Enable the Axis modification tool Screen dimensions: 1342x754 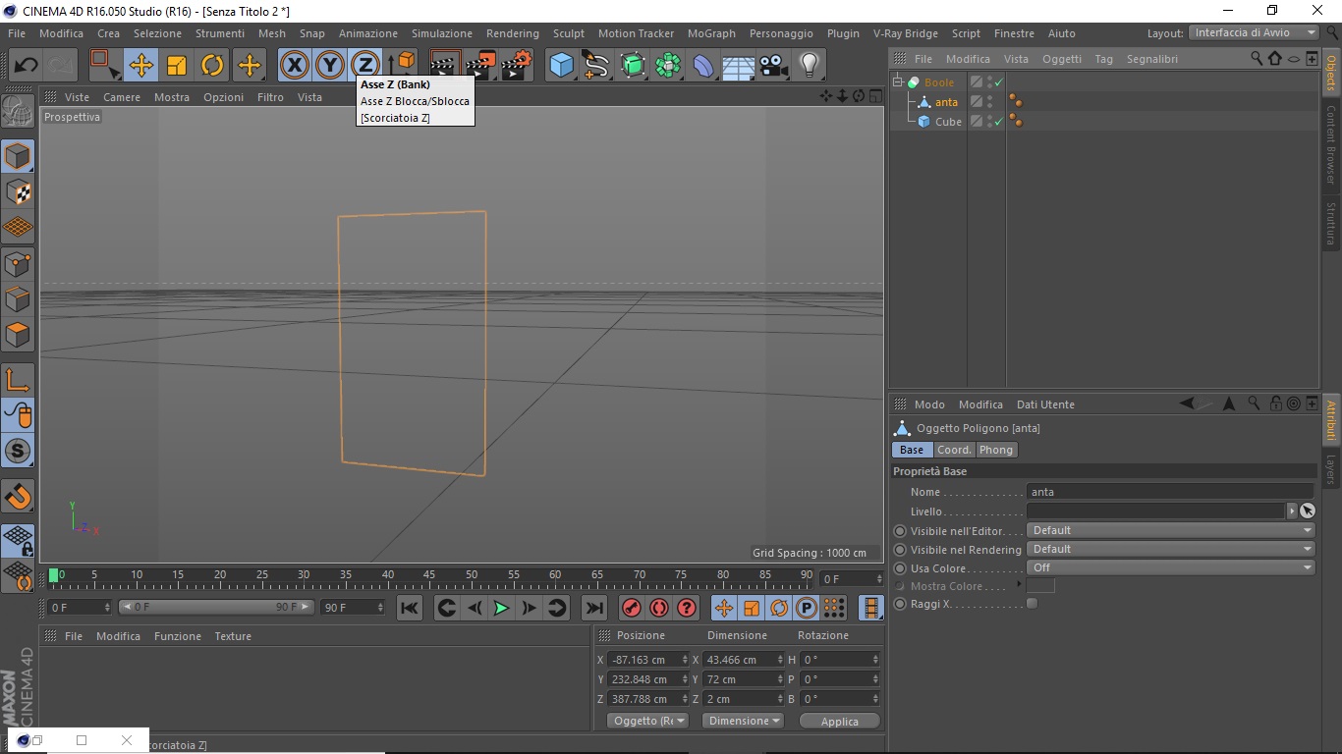click(18, 380)
